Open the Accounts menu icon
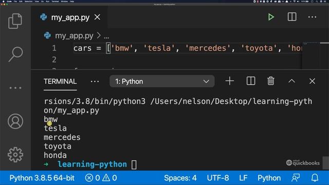Image resolution: width=329 pixels, height=185 pixels. tap(15, 121)
